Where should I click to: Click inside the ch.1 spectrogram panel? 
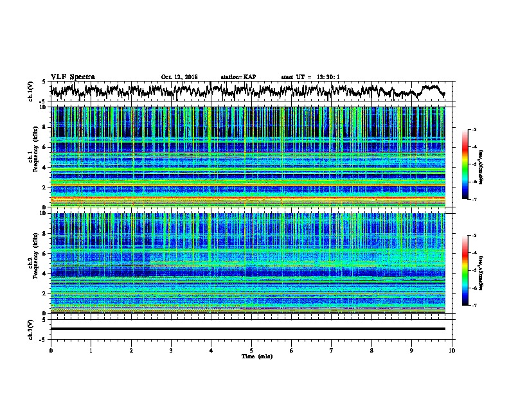(248, 157)
